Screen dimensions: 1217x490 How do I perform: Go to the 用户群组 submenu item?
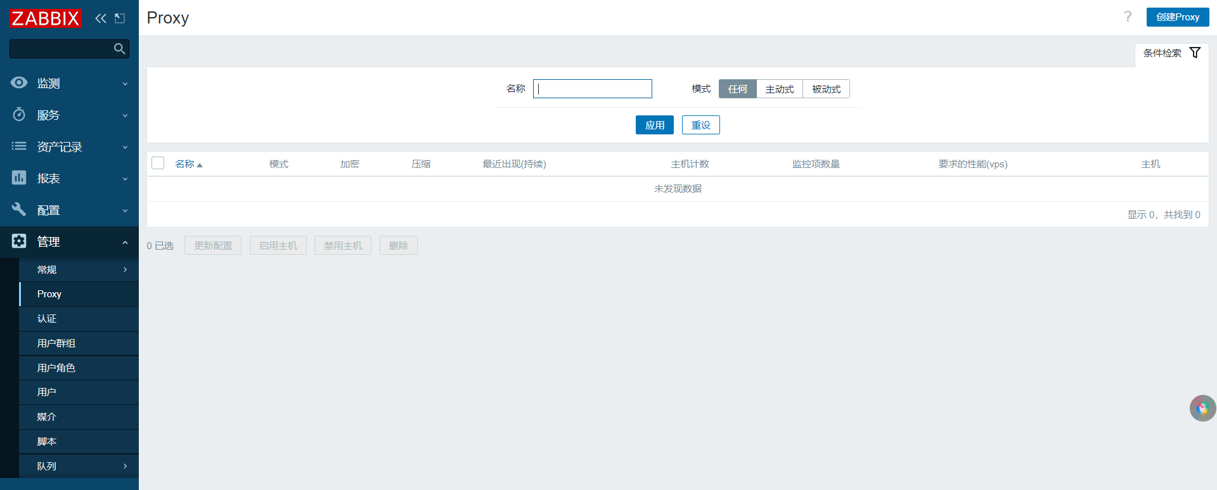click(x=79, y=344)
